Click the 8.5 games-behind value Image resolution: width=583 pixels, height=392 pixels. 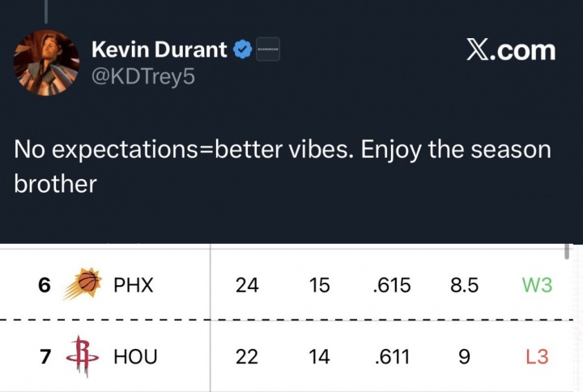tap(464, 286)
